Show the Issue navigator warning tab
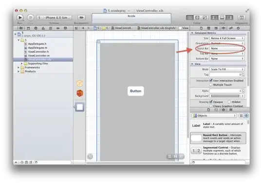This screenshot has height=183, width=263. (x=43, y=28)
